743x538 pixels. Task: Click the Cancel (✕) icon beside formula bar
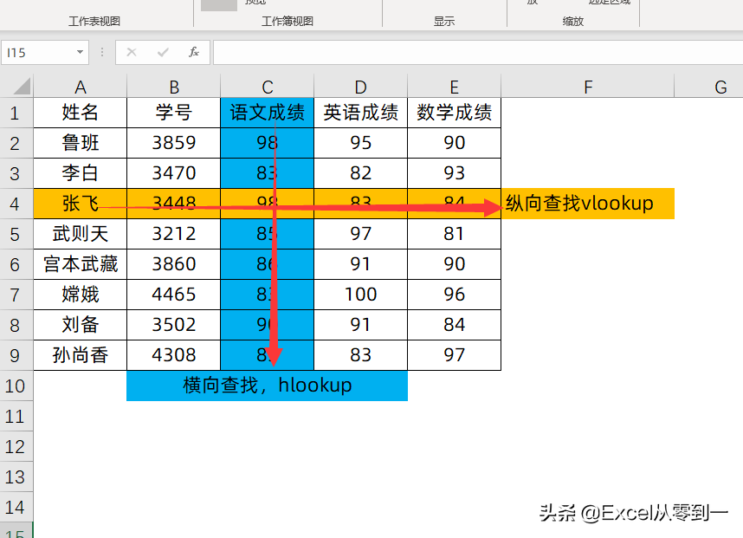tap(132, 52)
